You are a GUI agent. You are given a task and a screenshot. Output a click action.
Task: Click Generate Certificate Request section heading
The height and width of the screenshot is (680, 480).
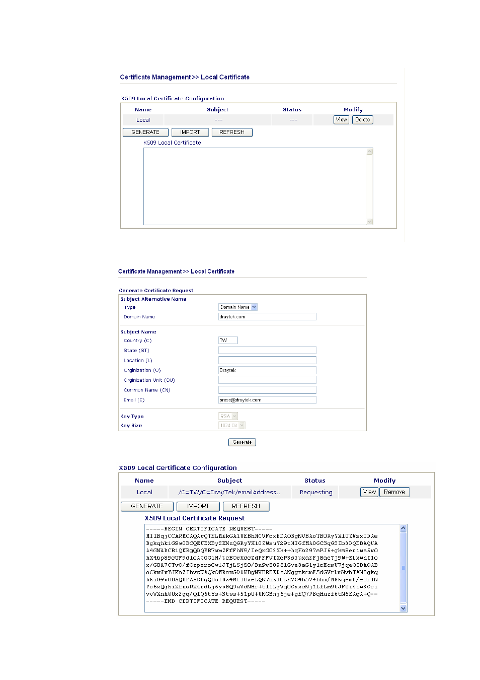coord(156,291)
